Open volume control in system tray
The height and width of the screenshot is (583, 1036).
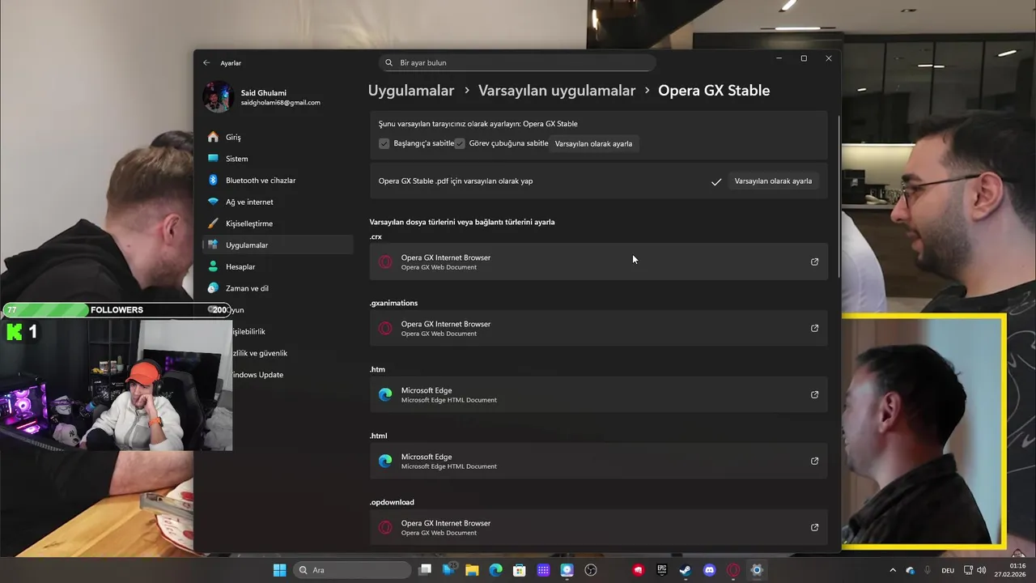coord(981,570)
